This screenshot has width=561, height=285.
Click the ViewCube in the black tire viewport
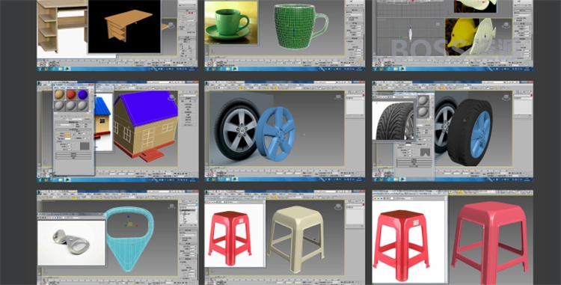pos(506,97)
